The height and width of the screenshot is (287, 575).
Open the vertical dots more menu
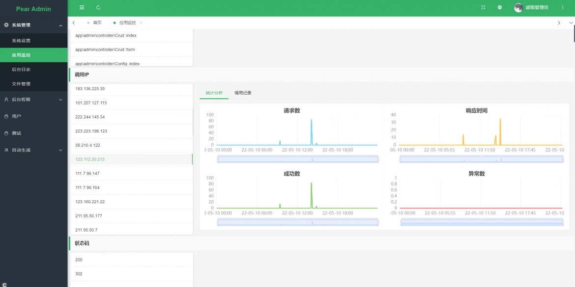coord(563,7)
